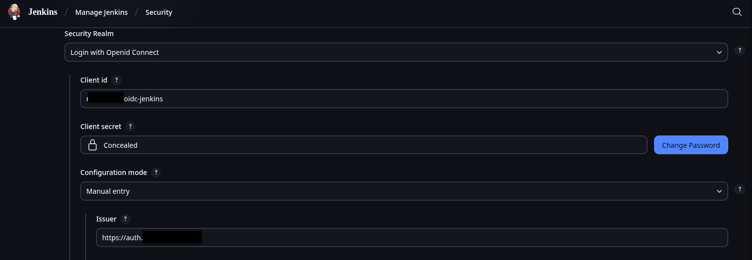
Task: Show help for Issuer field
Action: pos(125,219)
